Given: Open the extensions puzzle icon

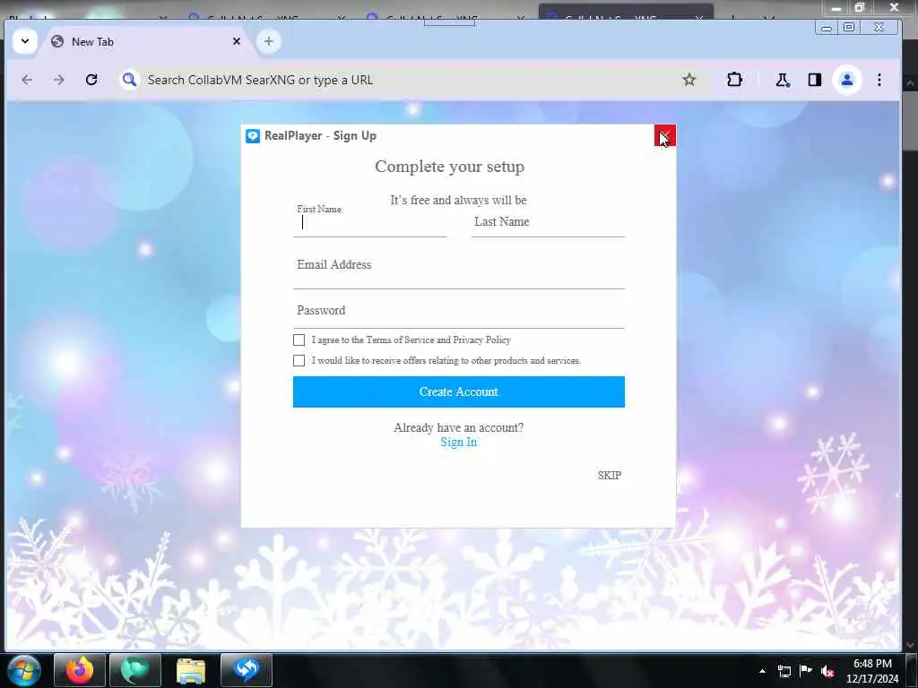Looking at the screenshot, I should pyautogui.click(x=734, y=80).
